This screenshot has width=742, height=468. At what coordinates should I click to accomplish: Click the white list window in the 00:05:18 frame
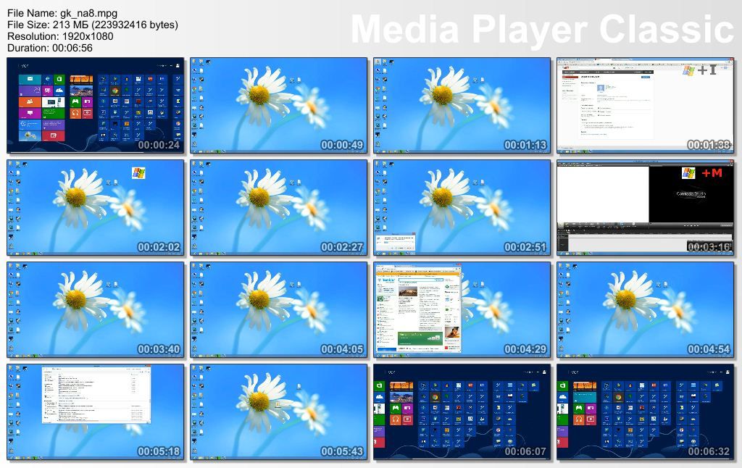tap(96, 395)
